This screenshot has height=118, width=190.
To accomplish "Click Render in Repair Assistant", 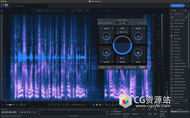I will click(142, 67).
